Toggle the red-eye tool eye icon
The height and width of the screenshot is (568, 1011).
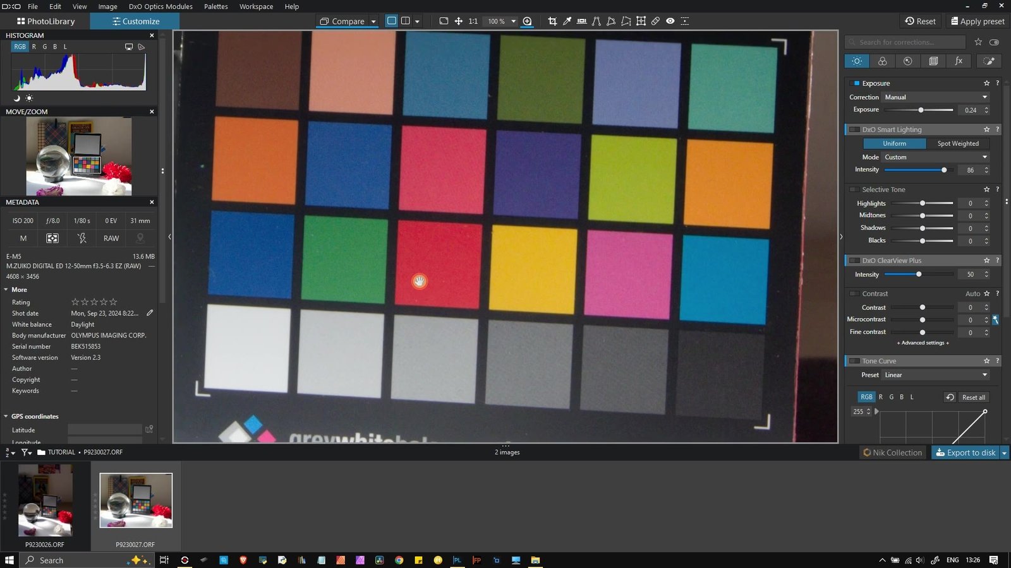tap(670, 21)
